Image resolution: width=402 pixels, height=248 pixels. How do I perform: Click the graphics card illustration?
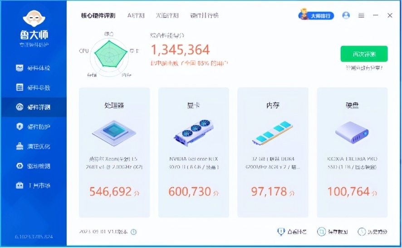point(194,133)
